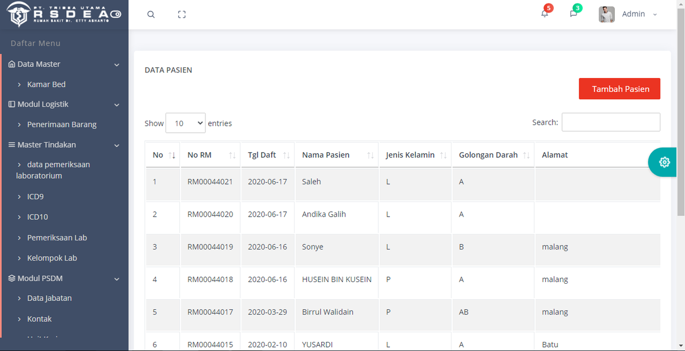Image resolution: width=685 pixels, height=351 pixels.
Task: Open Kontak menu item
Action: [x=39, y=319]
